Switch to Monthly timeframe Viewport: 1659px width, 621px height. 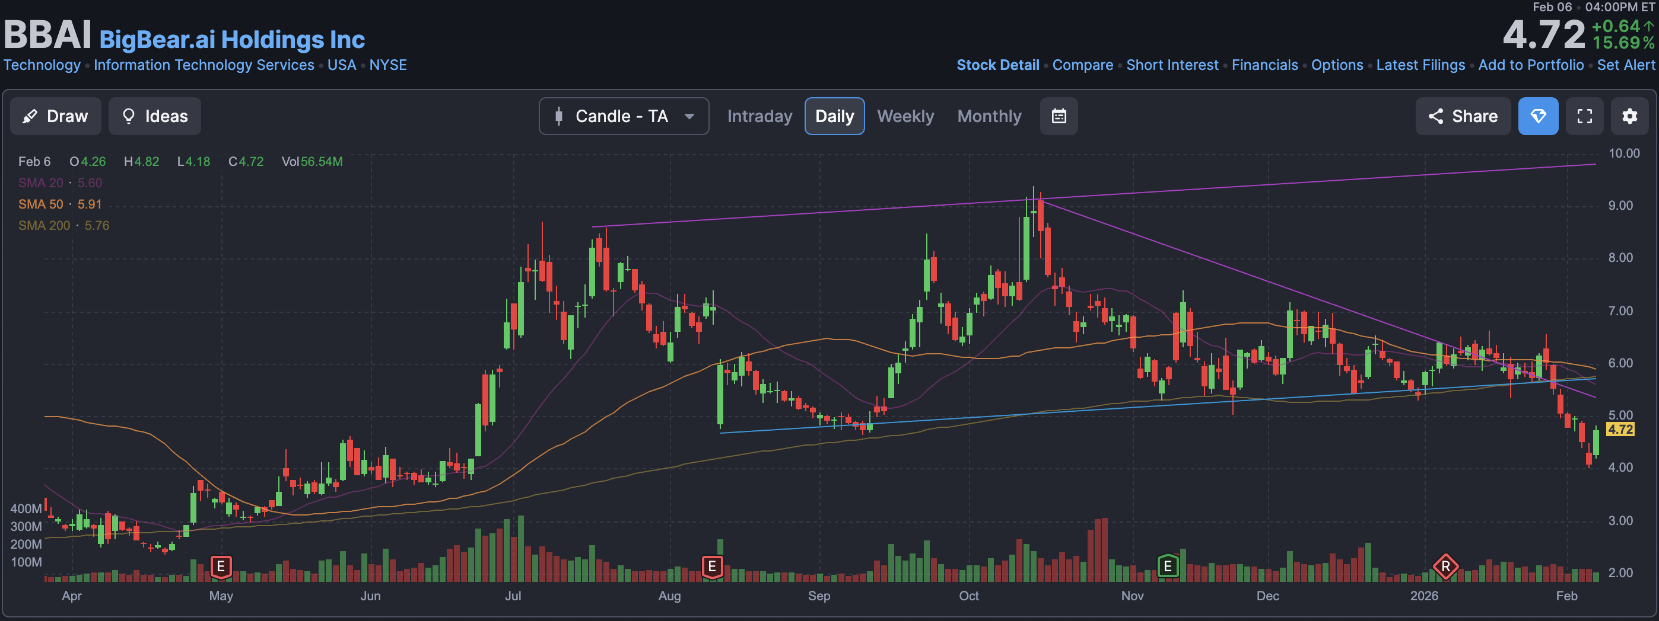pos(989,116)
